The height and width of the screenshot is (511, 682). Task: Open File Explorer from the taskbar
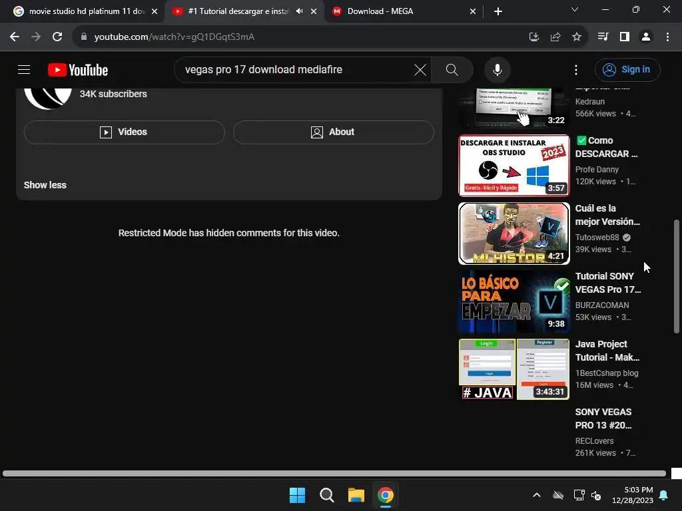tap(356, 495)
